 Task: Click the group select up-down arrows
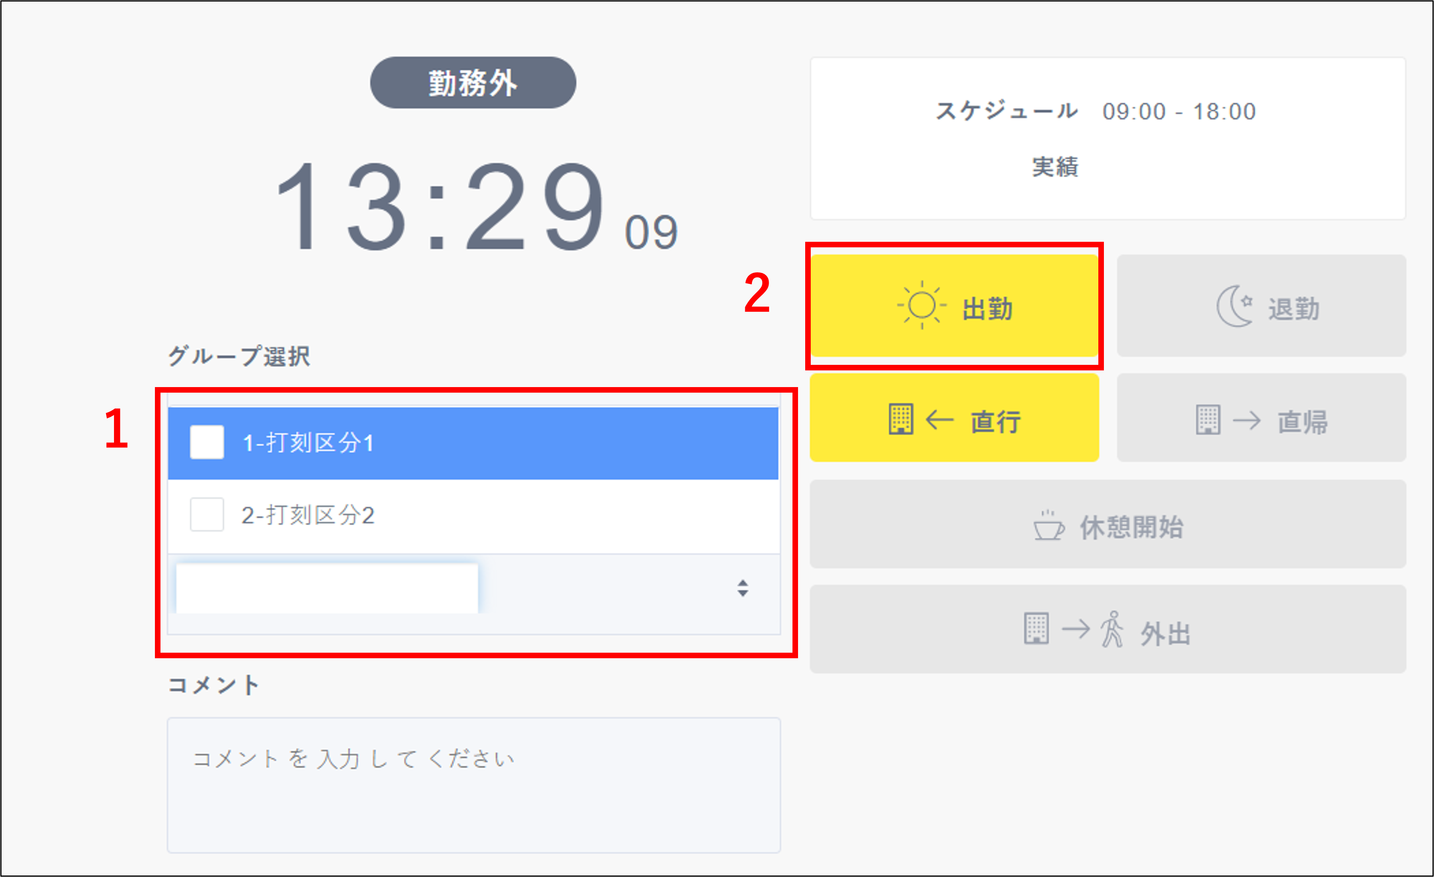(x=742, y=588)
